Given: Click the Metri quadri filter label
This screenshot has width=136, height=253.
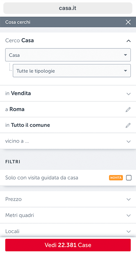Looking at the screenshot, I should tap(20, 215).
